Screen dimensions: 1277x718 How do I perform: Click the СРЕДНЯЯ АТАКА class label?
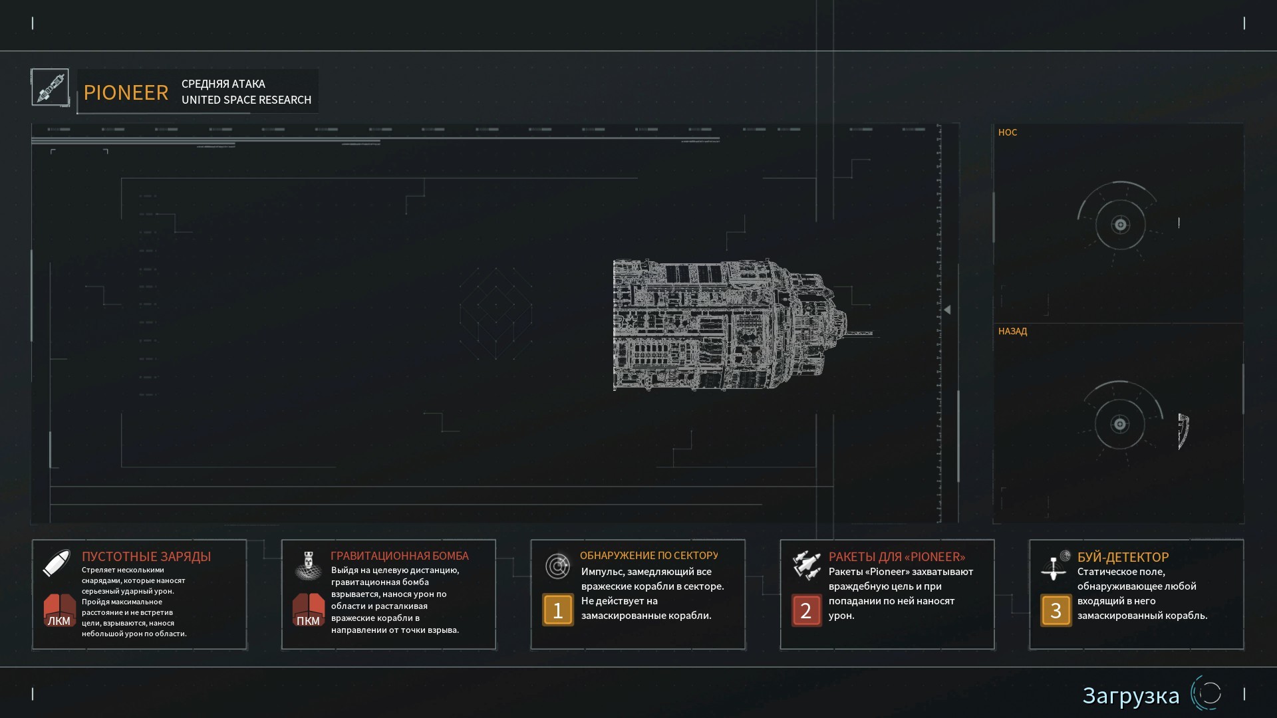click(223, 84)
